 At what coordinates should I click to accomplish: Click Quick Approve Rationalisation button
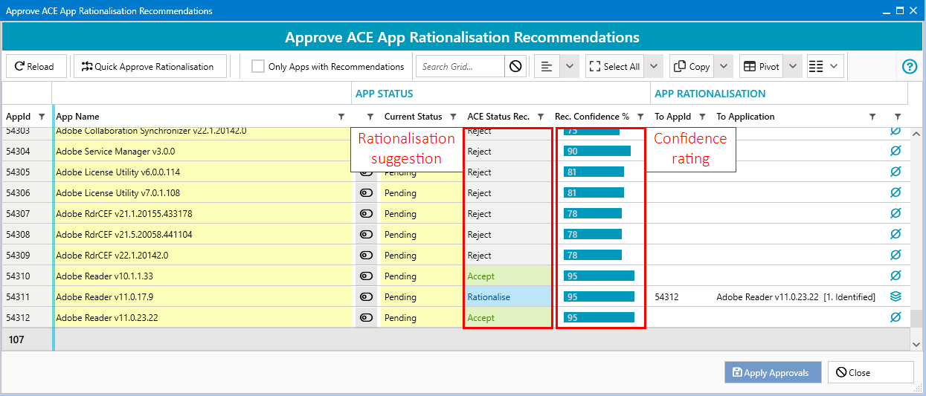tap(149, 66)
